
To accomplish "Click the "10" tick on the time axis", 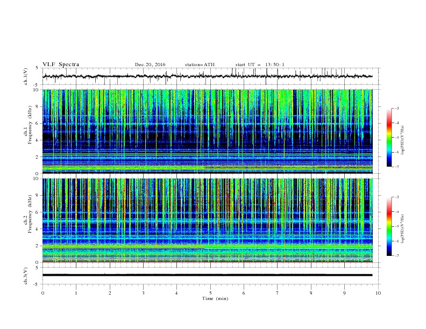I will point(378,293).
